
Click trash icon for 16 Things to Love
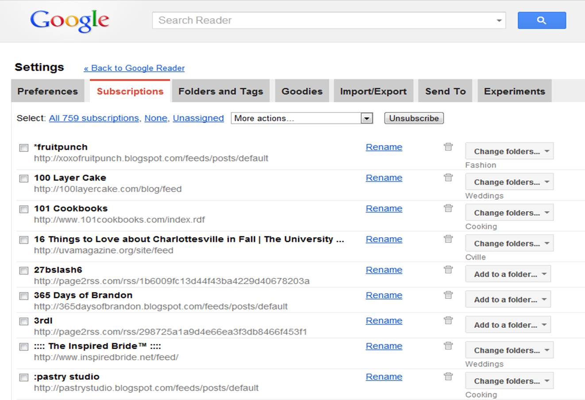point(448,239)
